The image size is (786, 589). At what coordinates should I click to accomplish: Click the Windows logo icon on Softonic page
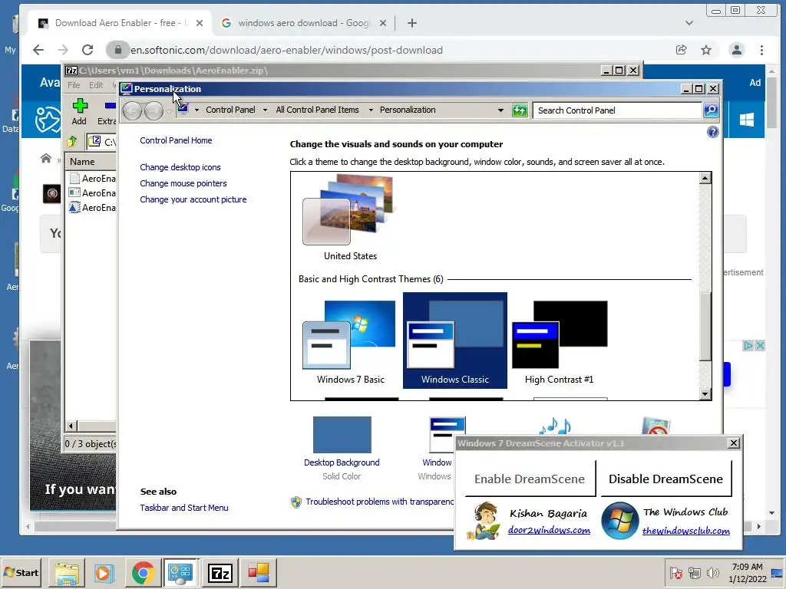[746, 120]
